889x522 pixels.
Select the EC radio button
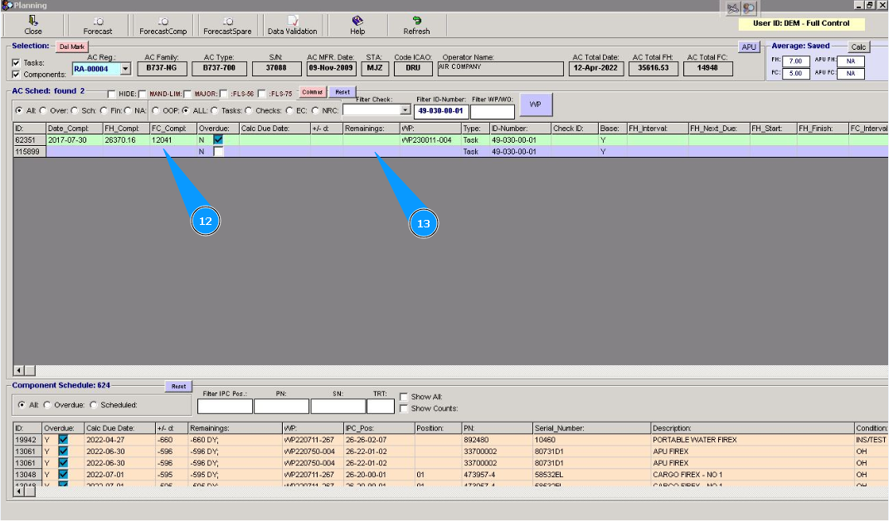289,110
